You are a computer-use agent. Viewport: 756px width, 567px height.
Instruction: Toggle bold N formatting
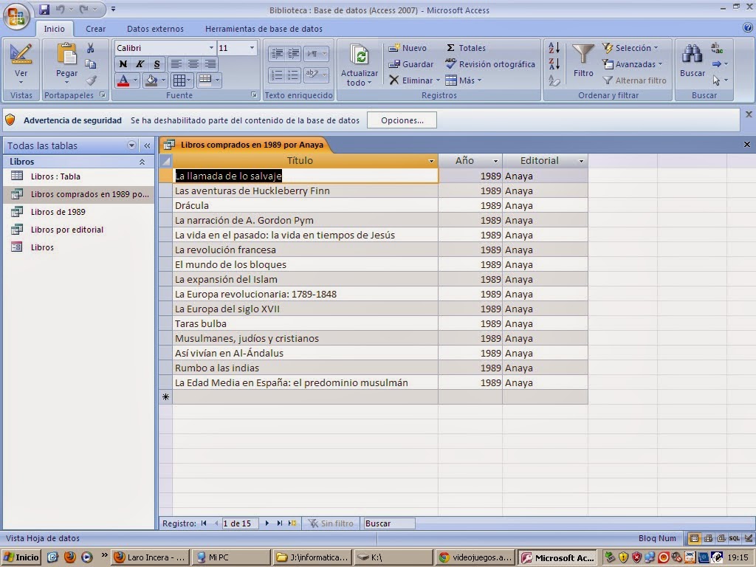(123, 64)
